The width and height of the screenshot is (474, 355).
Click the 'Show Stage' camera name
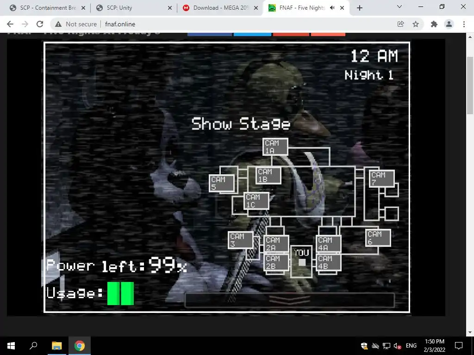coord(241,124)
